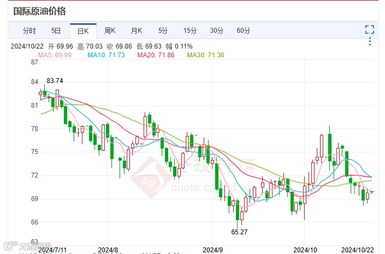Open the three-dot more options menu
The image size is (385, 254).
pos(370,42)
